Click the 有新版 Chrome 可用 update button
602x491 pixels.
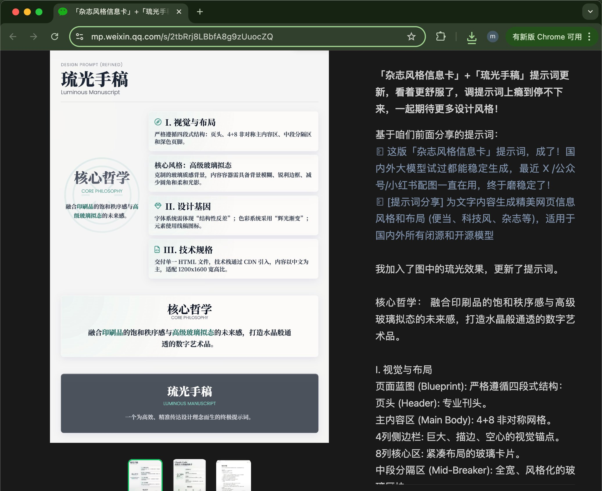547,37
